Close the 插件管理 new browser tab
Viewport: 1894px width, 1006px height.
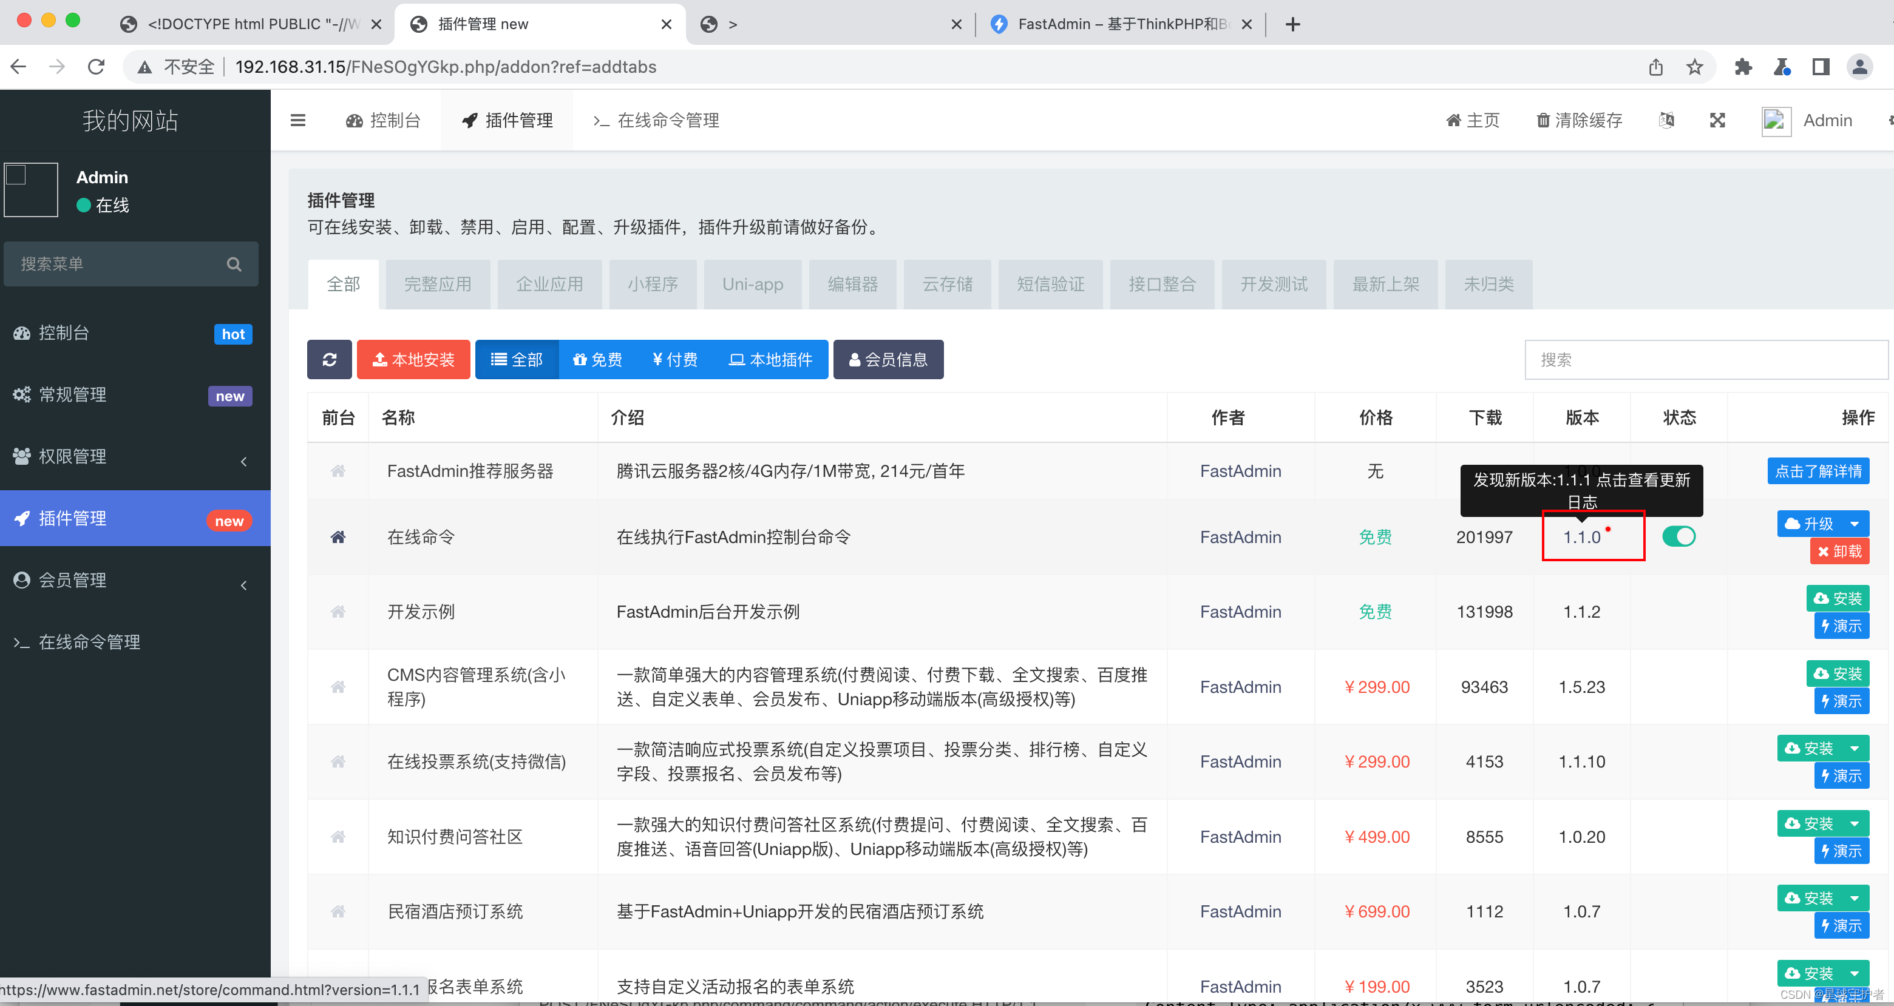point(666,24)
